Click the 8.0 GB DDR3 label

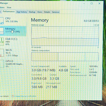(x=91, y=21)
